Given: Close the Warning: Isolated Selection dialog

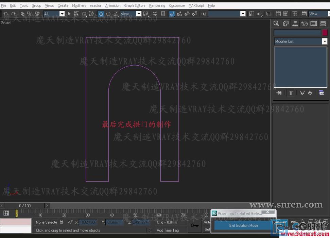Looking at the screenshot, I should [x=267, y=212].
